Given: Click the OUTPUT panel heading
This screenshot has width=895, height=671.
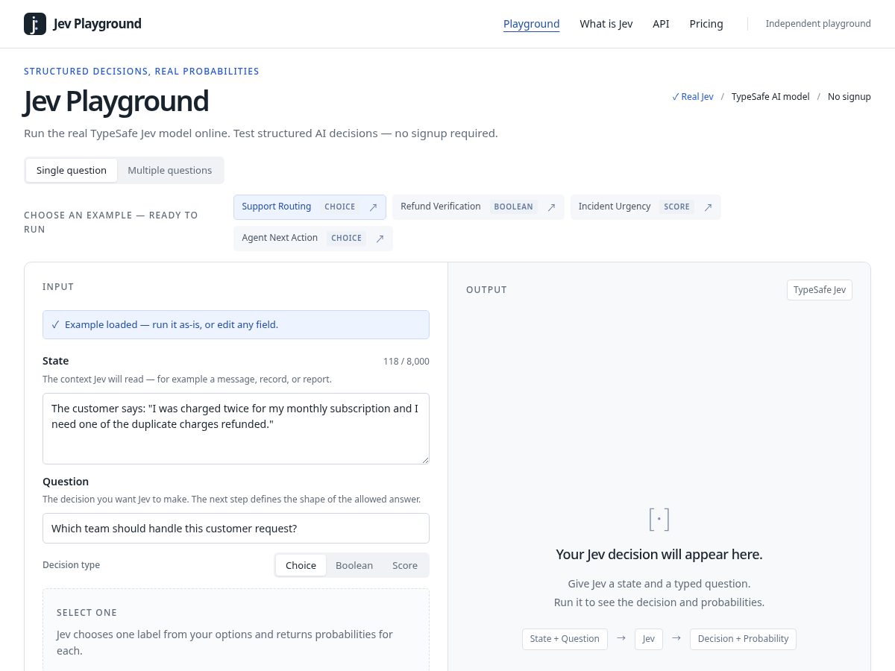Looking at the screenshot, I should [x=486, y=290].
